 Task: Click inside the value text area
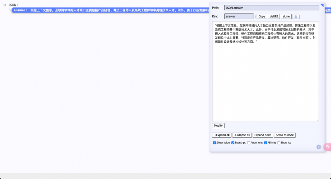pos(265,71)
